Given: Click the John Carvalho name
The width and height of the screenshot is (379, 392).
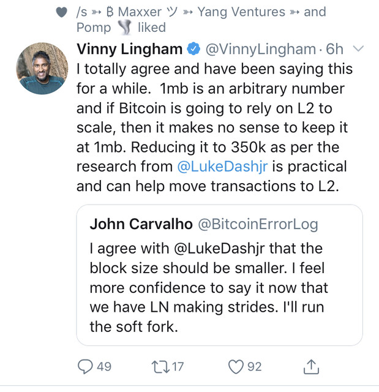Looking at the screenshot, I should [x=141, y=224].
